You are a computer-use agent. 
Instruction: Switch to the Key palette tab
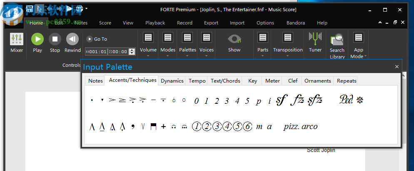coord(252,81)
